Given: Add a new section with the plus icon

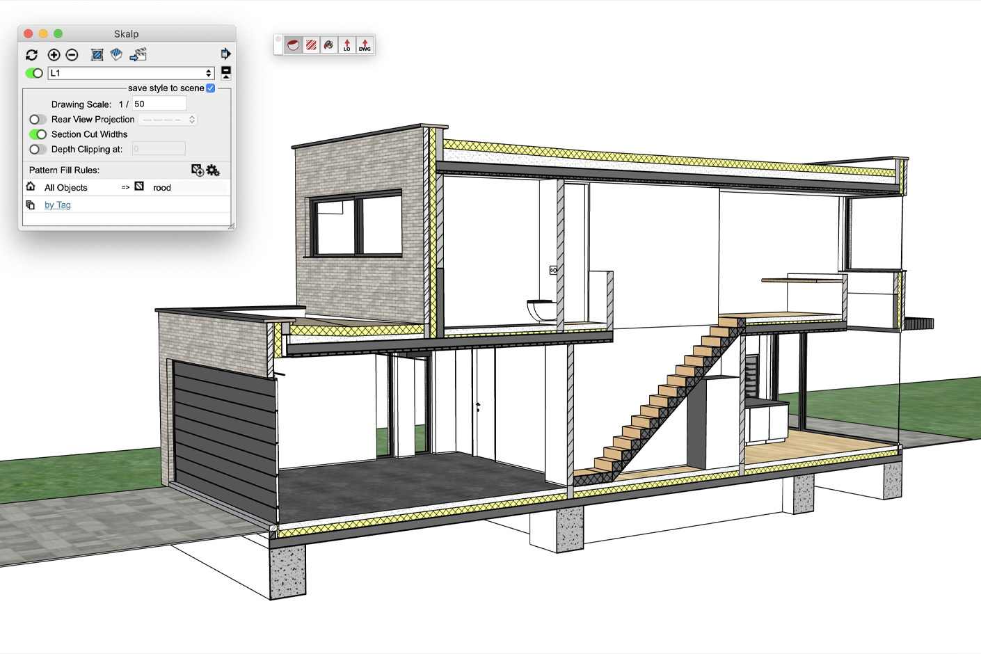Looking at the screenshot, I should click(54, 55).
